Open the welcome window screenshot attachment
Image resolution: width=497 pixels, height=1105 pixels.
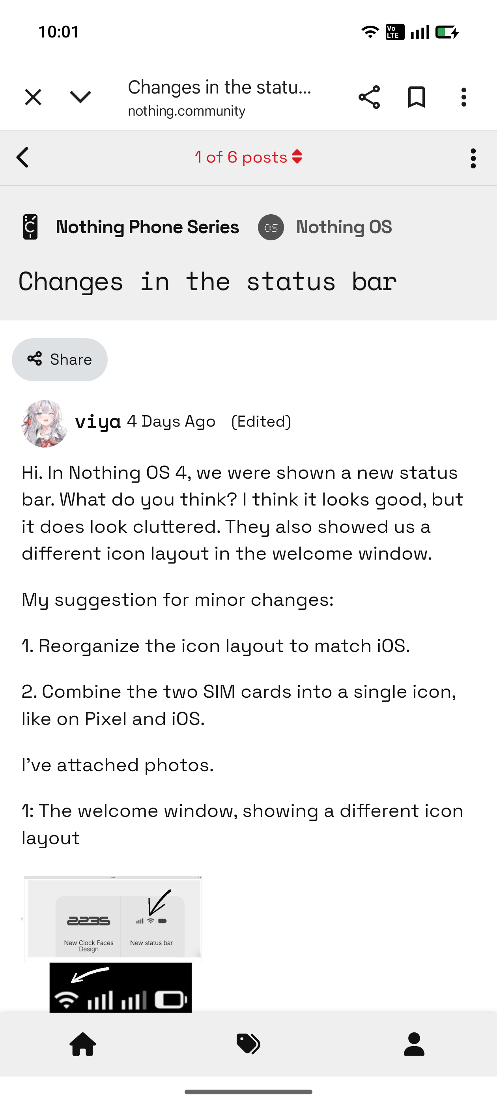[113, 918]
